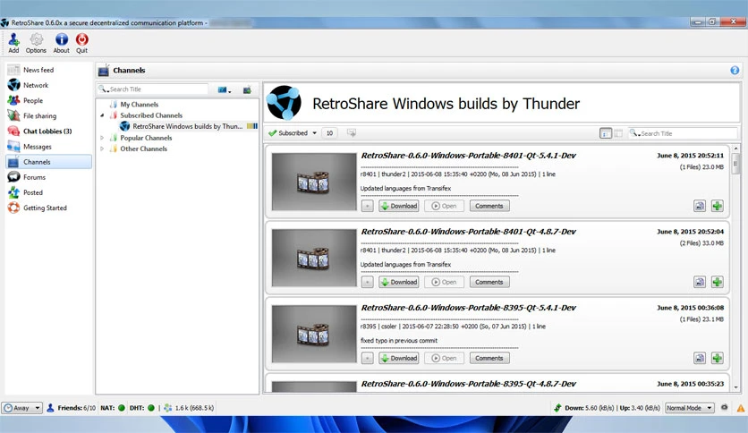
Task: Open the About dialog icon
Action: 61,43
